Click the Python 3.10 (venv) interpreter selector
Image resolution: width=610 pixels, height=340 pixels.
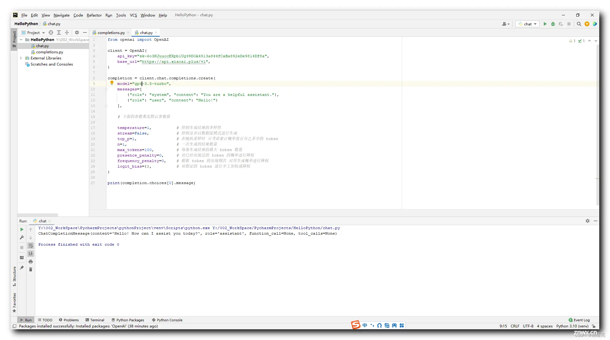(572, 326)
